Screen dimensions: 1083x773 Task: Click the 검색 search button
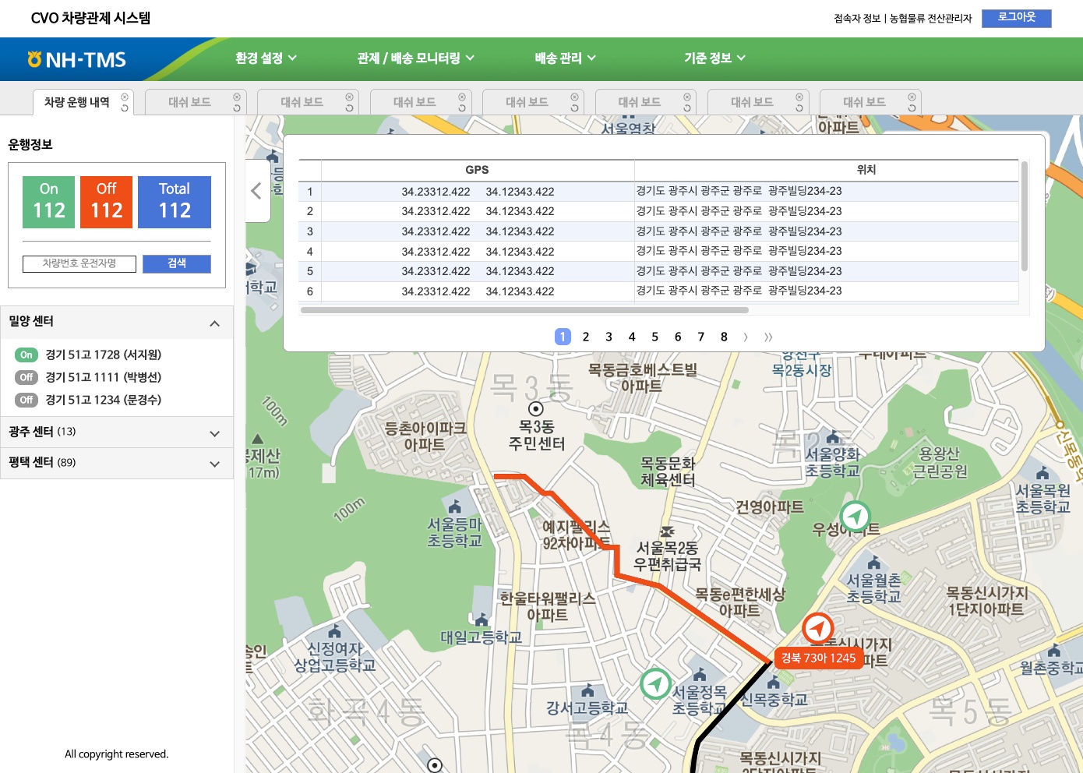pyautogui.click(x=177, y=263)
